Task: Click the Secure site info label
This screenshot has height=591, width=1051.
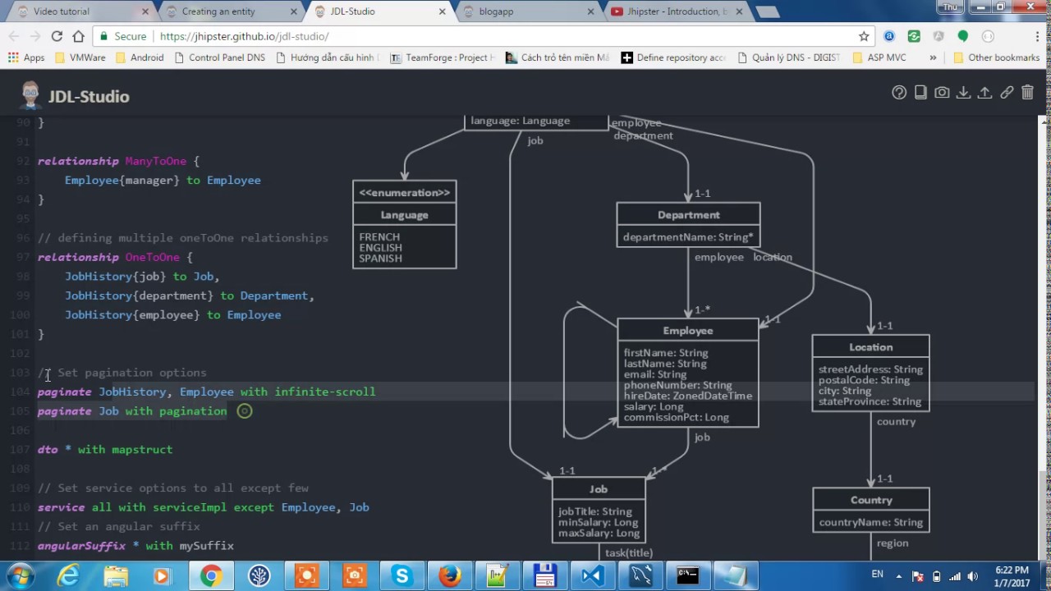Action: point(123,36)
